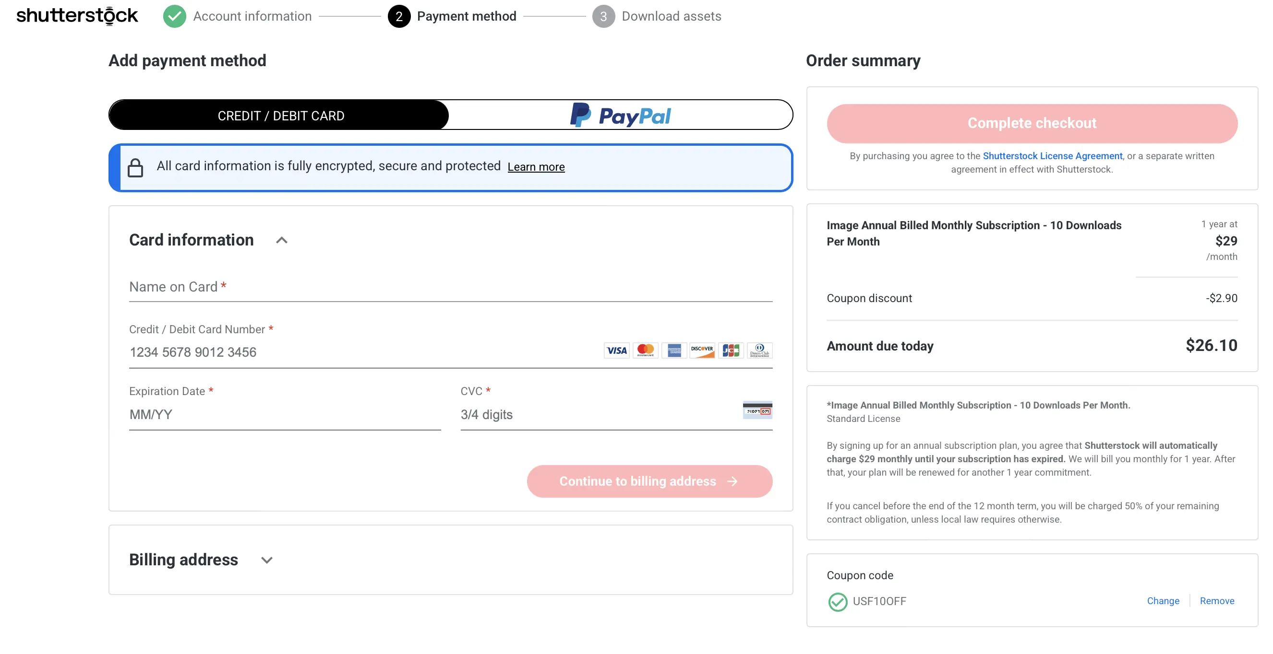The image size is (1273, 654).
Task: Open the Shutterstock License Agreement link
Action: (1052, 156)
